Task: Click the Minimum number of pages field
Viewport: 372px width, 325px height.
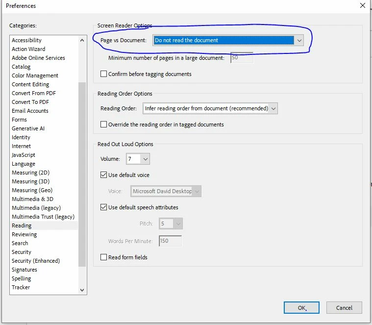Action: 242,58
